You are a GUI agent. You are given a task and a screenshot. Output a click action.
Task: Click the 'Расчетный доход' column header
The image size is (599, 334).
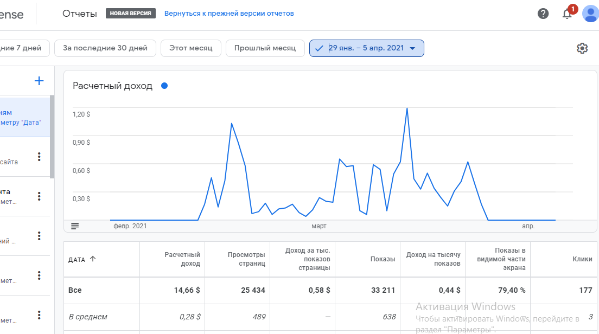(182, 259)
